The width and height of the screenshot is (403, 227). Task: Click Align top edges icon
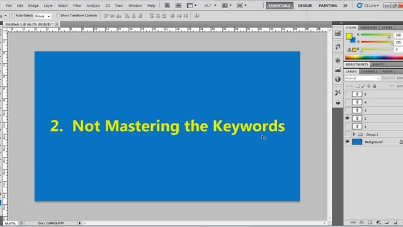tap(106, 16)
